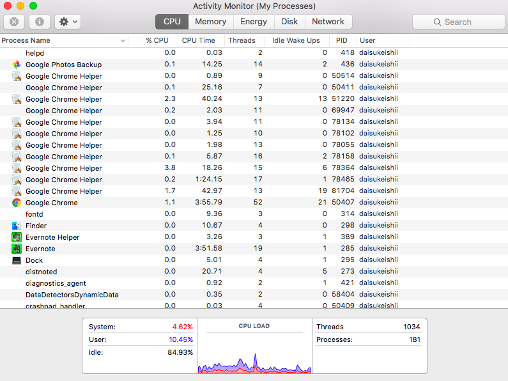Click CPU Time value 3:51.58

(209, 248)
